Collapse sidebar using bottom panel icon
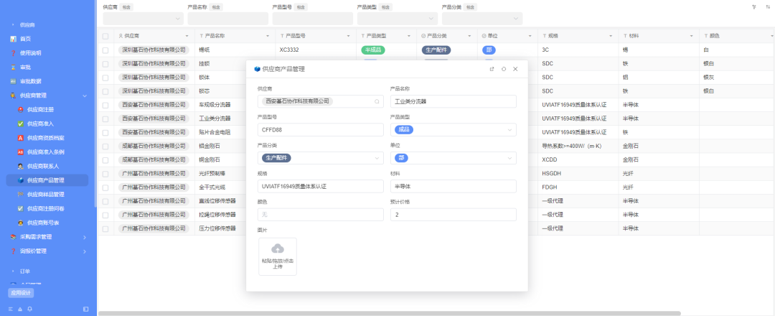Viewport: 775px width, 316px height. click(x=86, y=309)
